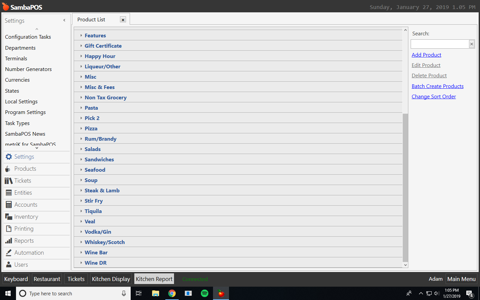Click the SambaPOS logo icon
Screen dimensions: 480x300
click(x=6, y=7)
